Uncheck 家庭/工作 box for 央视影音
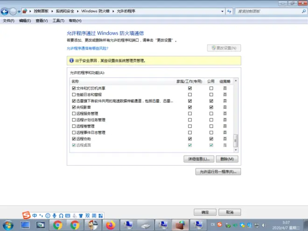Image resolution: width=308 pixels, height=231 pixels. pyautogui.click(x=190, y=107)
